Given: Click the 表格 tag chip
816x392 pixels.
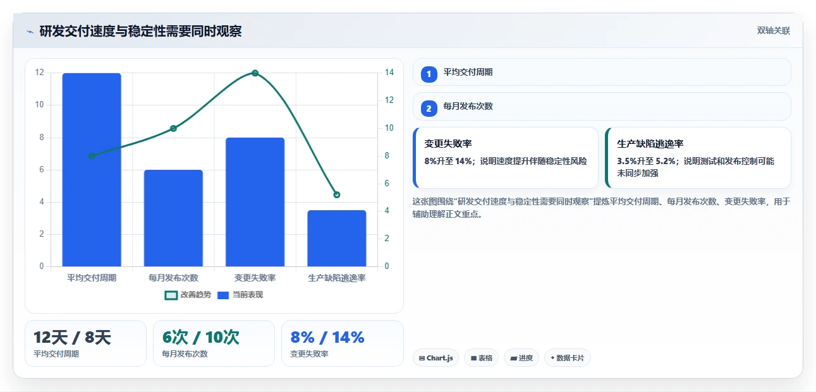Looking at the screenshot, I should [481, 358].
